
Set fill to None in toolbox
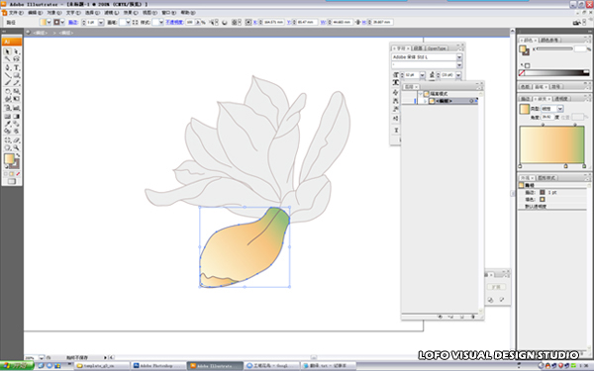(x=18, y=174)
